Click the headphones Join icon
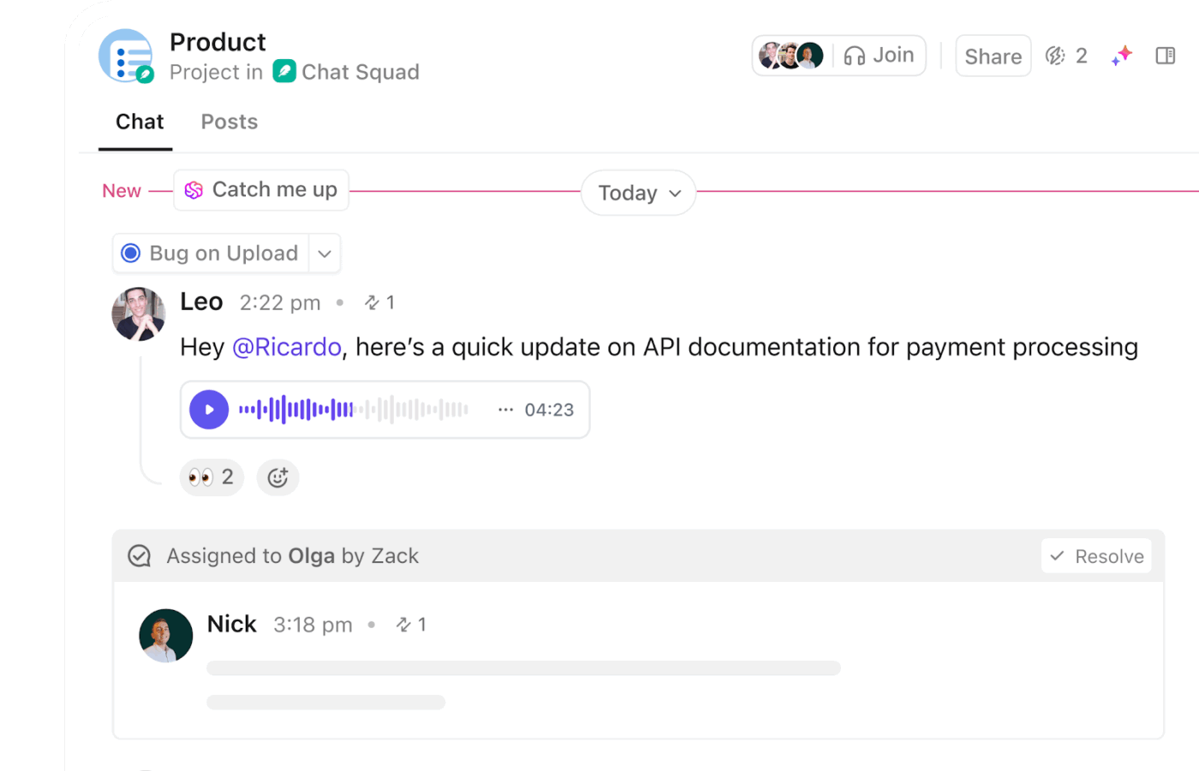 tap(853, 55)
